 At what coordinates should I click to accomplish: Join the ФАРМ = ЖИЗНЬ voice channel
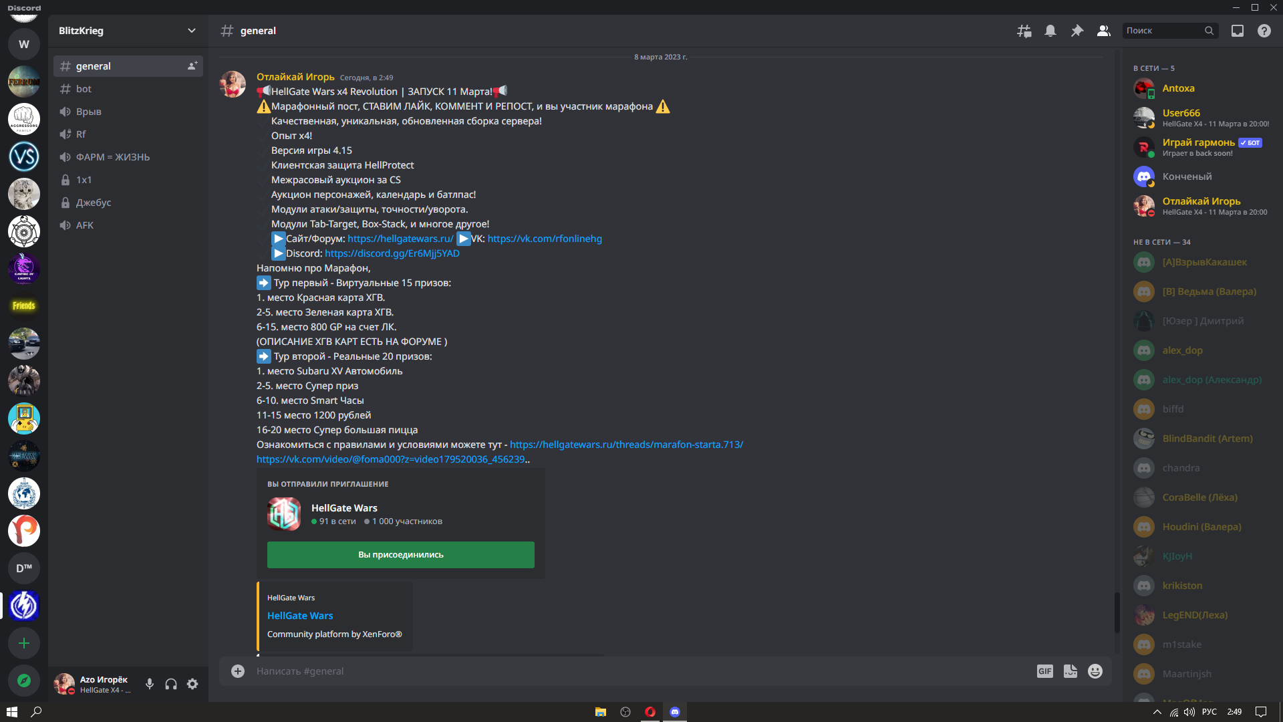(128, 157)
